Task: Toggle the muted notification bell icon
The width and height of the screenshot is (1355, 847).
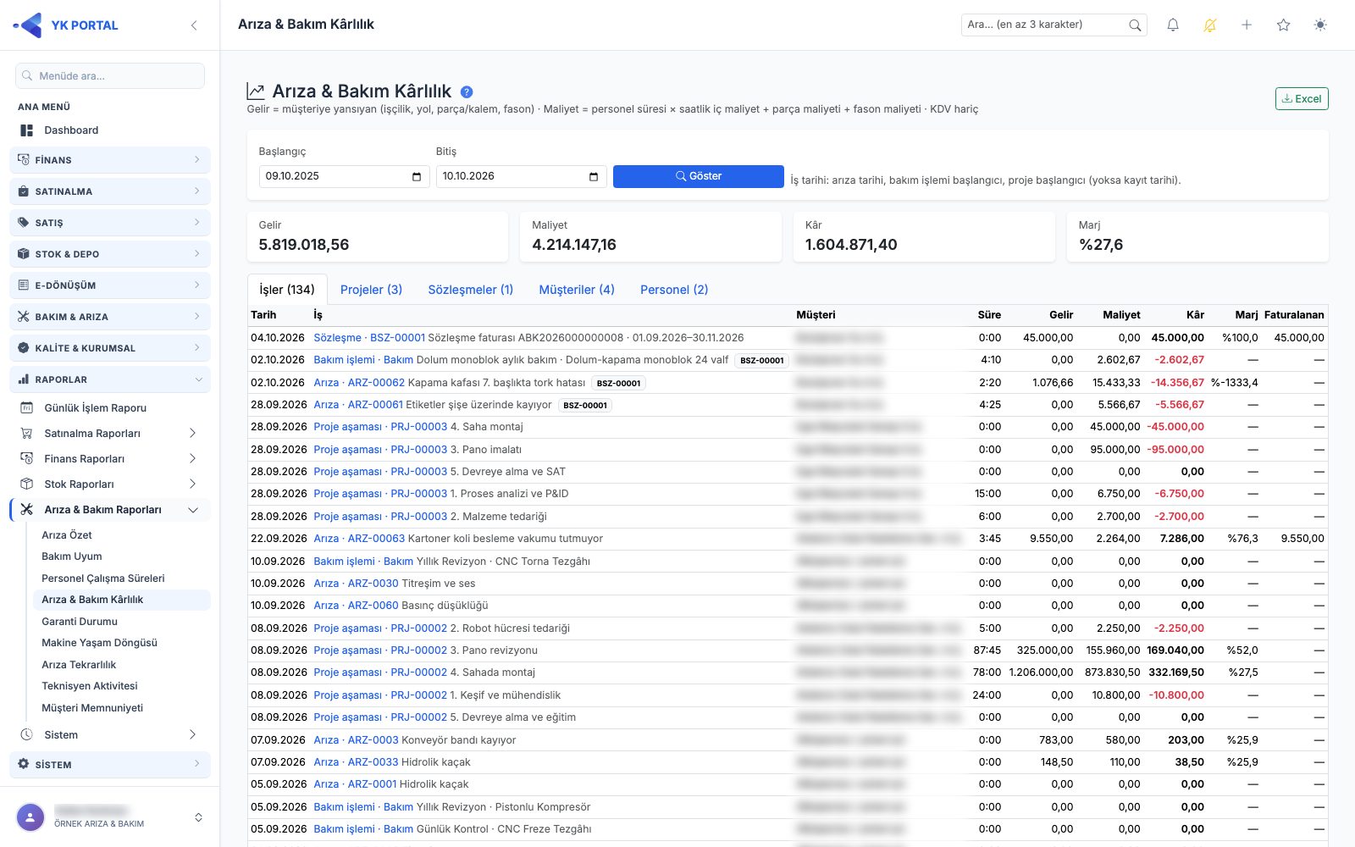Action: point(1210,25)
